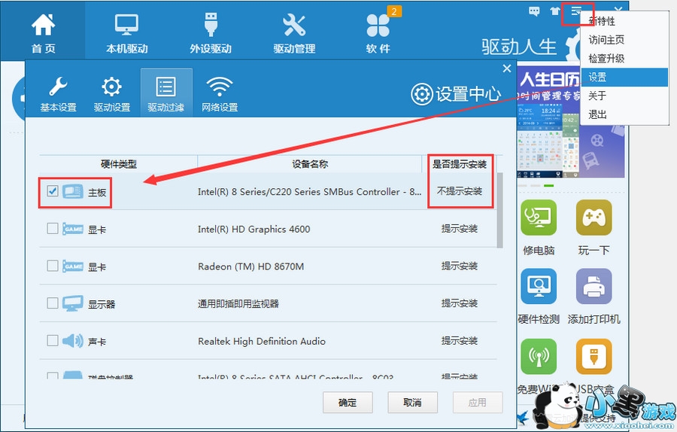The image size is (677, 432).
Task: Click the 声卡 speaker device icon
Action: (x=73, y=341)
